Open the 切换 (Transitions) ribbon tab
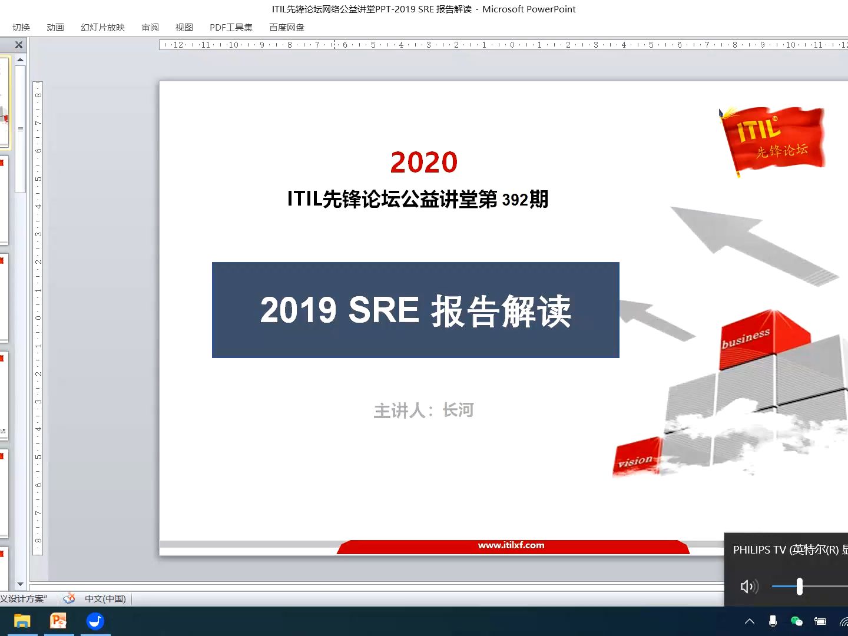The width and height of the screenshot is (848, 636). (x=21, y=27)
